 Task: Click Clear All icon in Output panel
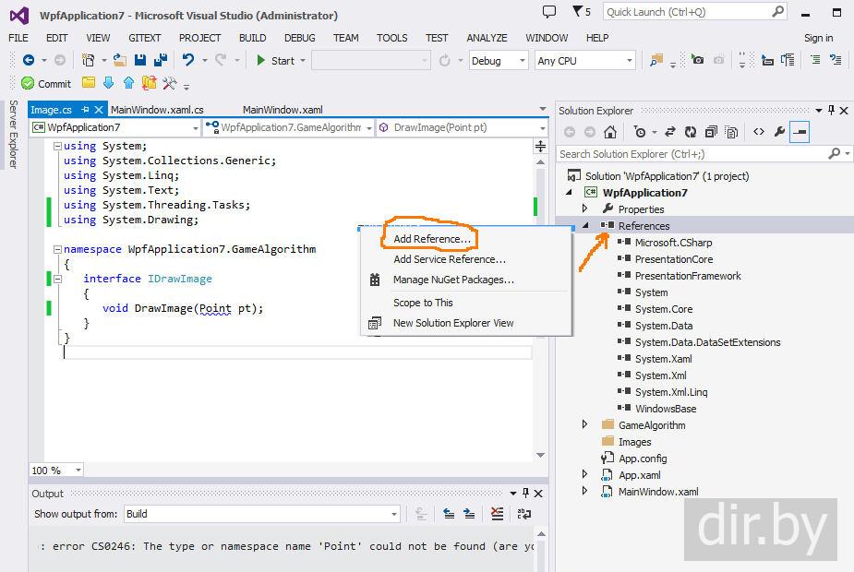click(x=498, y=514)
